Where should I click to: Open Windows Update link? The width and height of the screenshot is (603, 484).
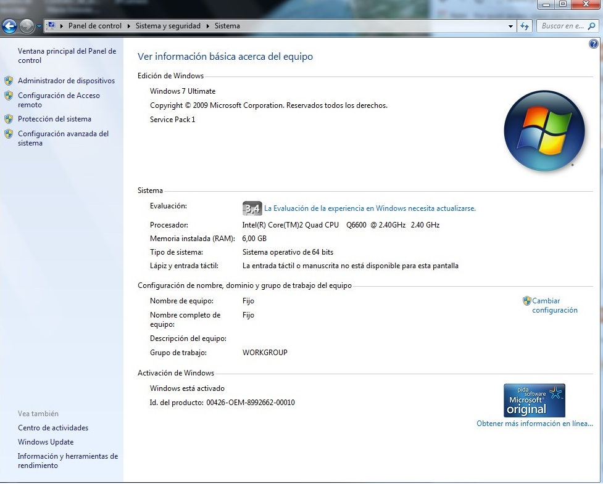click(x=46, y=442)
